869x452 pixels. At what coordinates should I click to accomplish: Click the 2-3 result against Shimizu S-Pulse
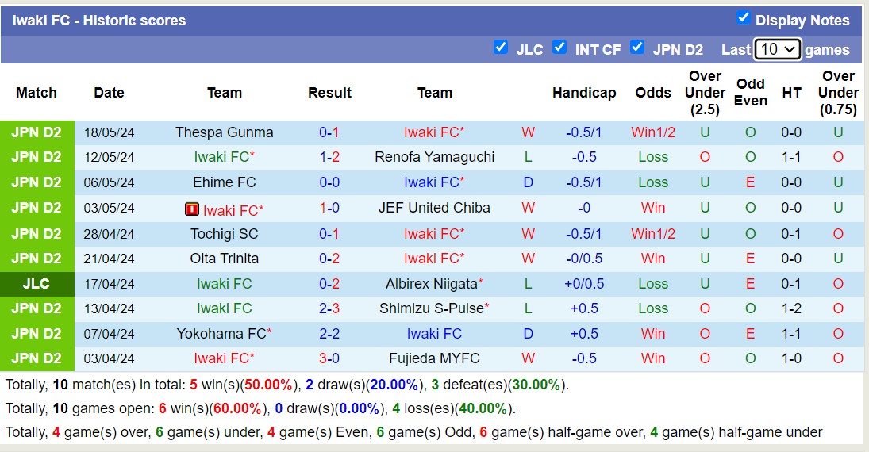click(329, 308)
